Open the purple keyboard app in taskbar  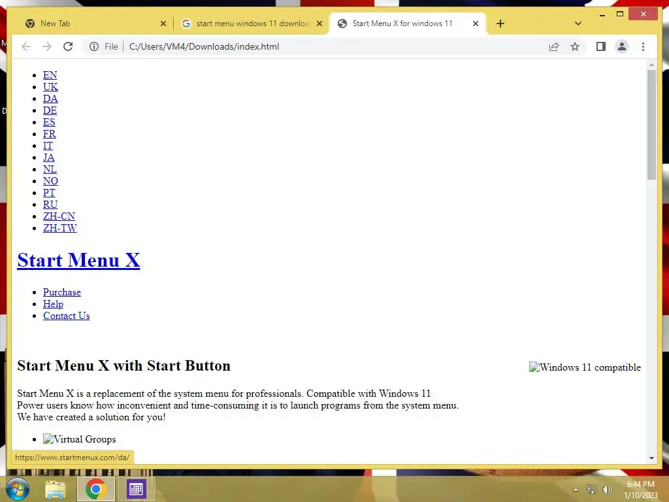[136, 489]
